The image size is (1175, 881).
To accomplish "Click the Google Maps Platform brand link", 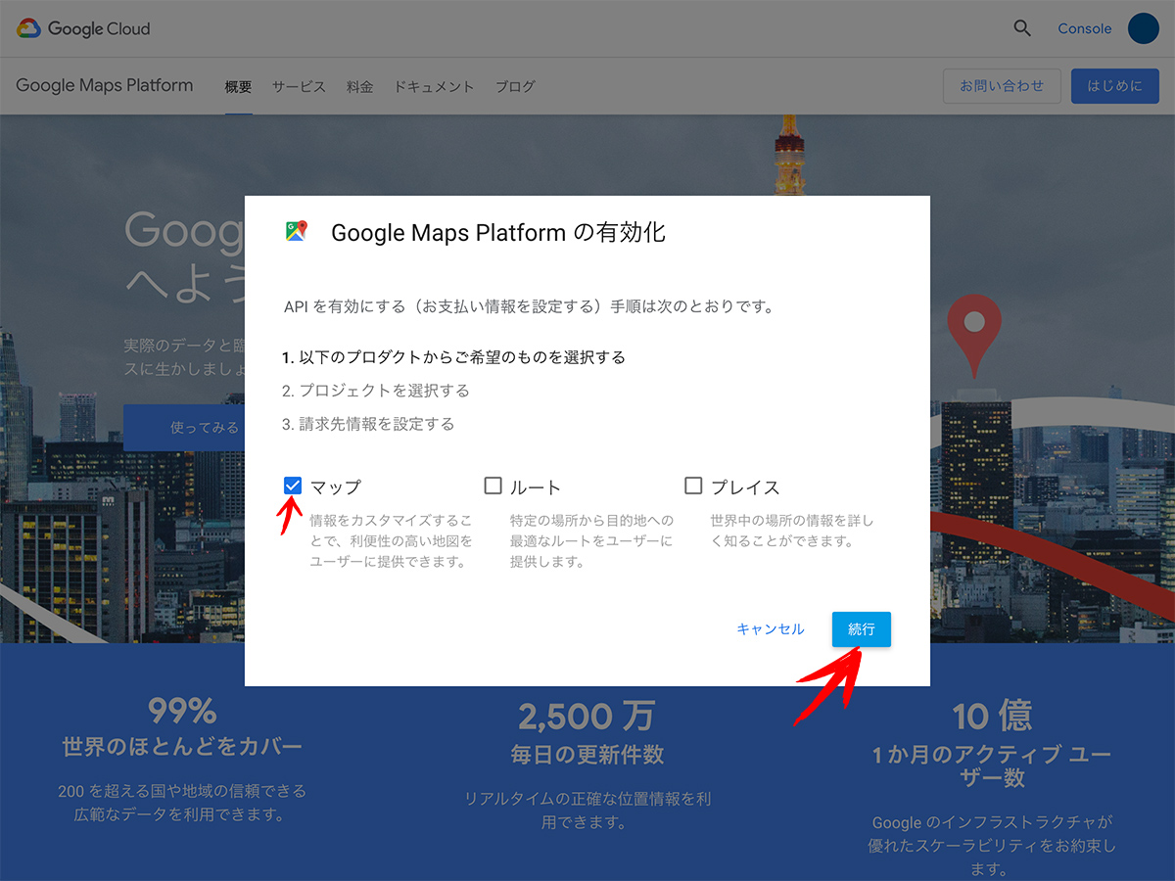I will [x=104, y=85].
